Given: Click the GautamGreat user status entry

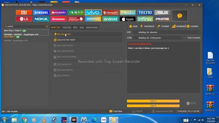Looking at the screenshot, I should (163, 111).
